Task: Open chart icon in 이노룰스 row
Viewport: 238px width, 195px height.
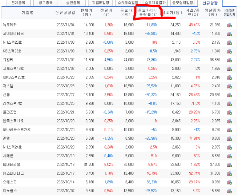Action: [x=229, y=191]
